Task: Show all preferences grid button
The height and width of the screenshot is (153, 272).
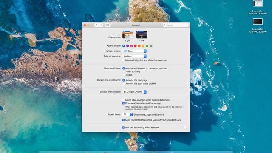Action: point(108,25)
